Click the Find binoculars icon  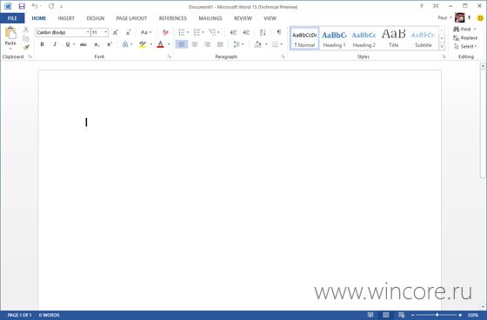(x=457, y=29)
